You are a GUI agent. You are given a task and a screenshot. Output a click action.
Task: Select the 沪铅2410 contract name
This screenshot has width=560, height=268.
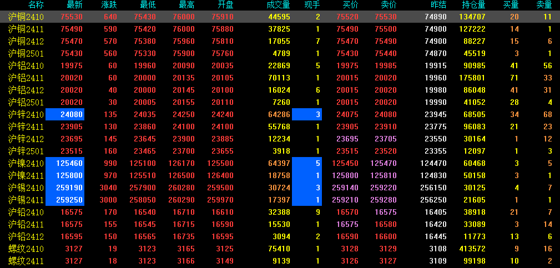26,213
